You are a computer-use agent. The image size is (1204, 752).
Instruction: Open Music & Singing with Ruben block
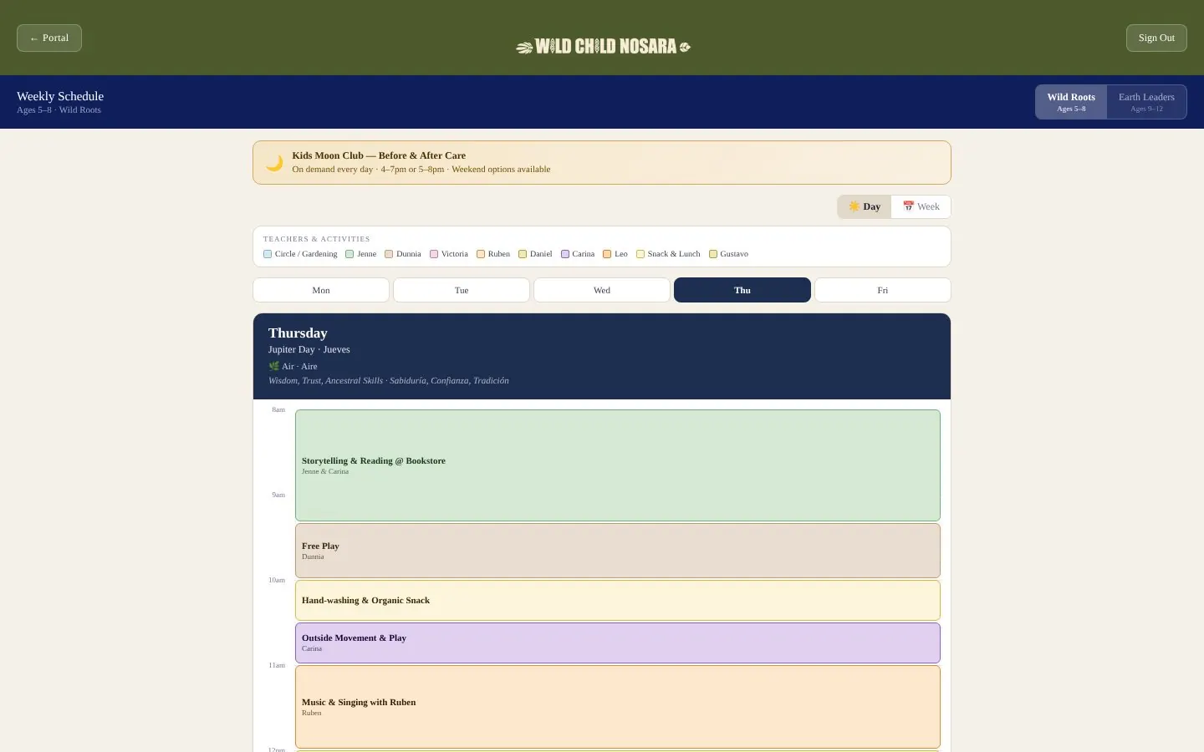pyautogui.click(x=618, y=707)
